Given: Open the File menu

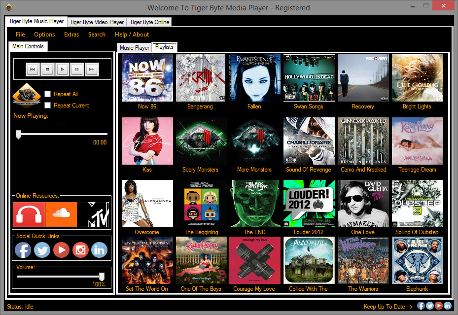Looking at the screenshot, I should pos(20,35).
